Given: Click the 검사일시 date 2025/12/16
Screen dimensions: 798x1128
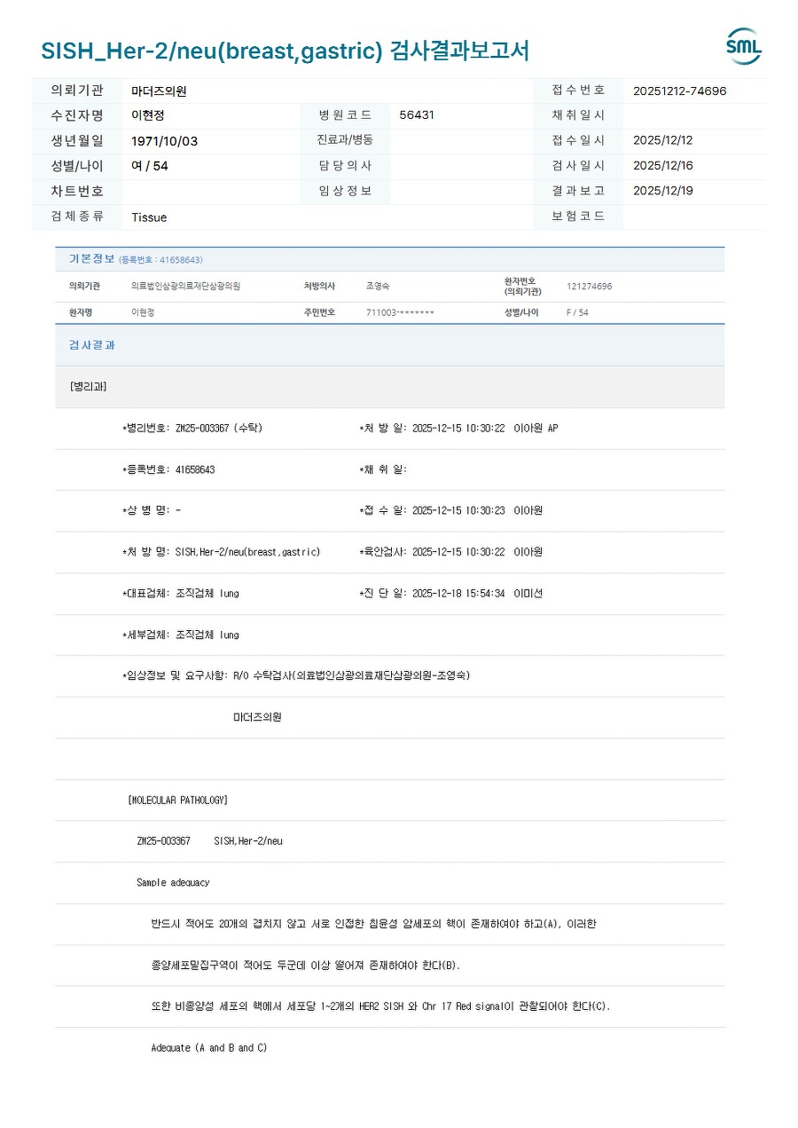Looking at the screenshot, I should click(662, 165).
